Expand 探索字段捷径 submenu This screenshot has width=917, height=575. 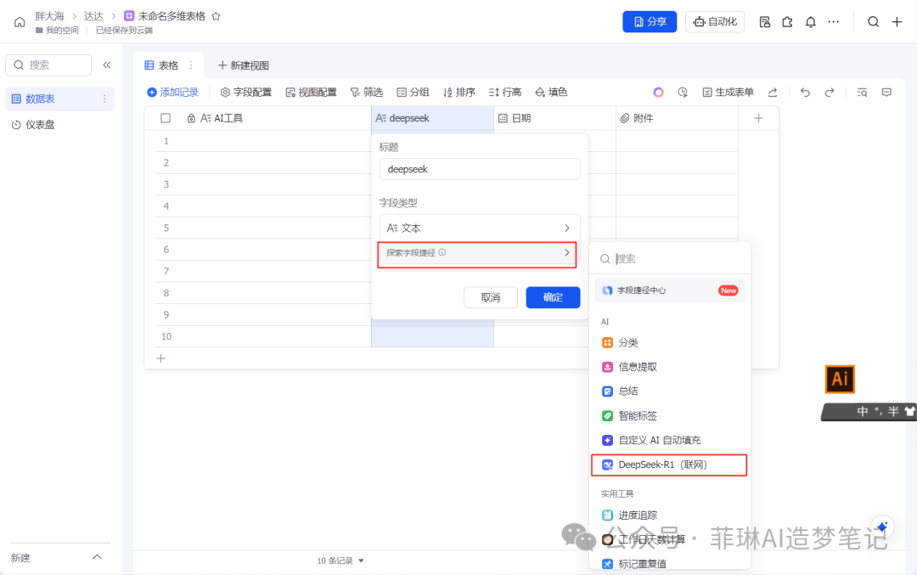click(477, 253)
